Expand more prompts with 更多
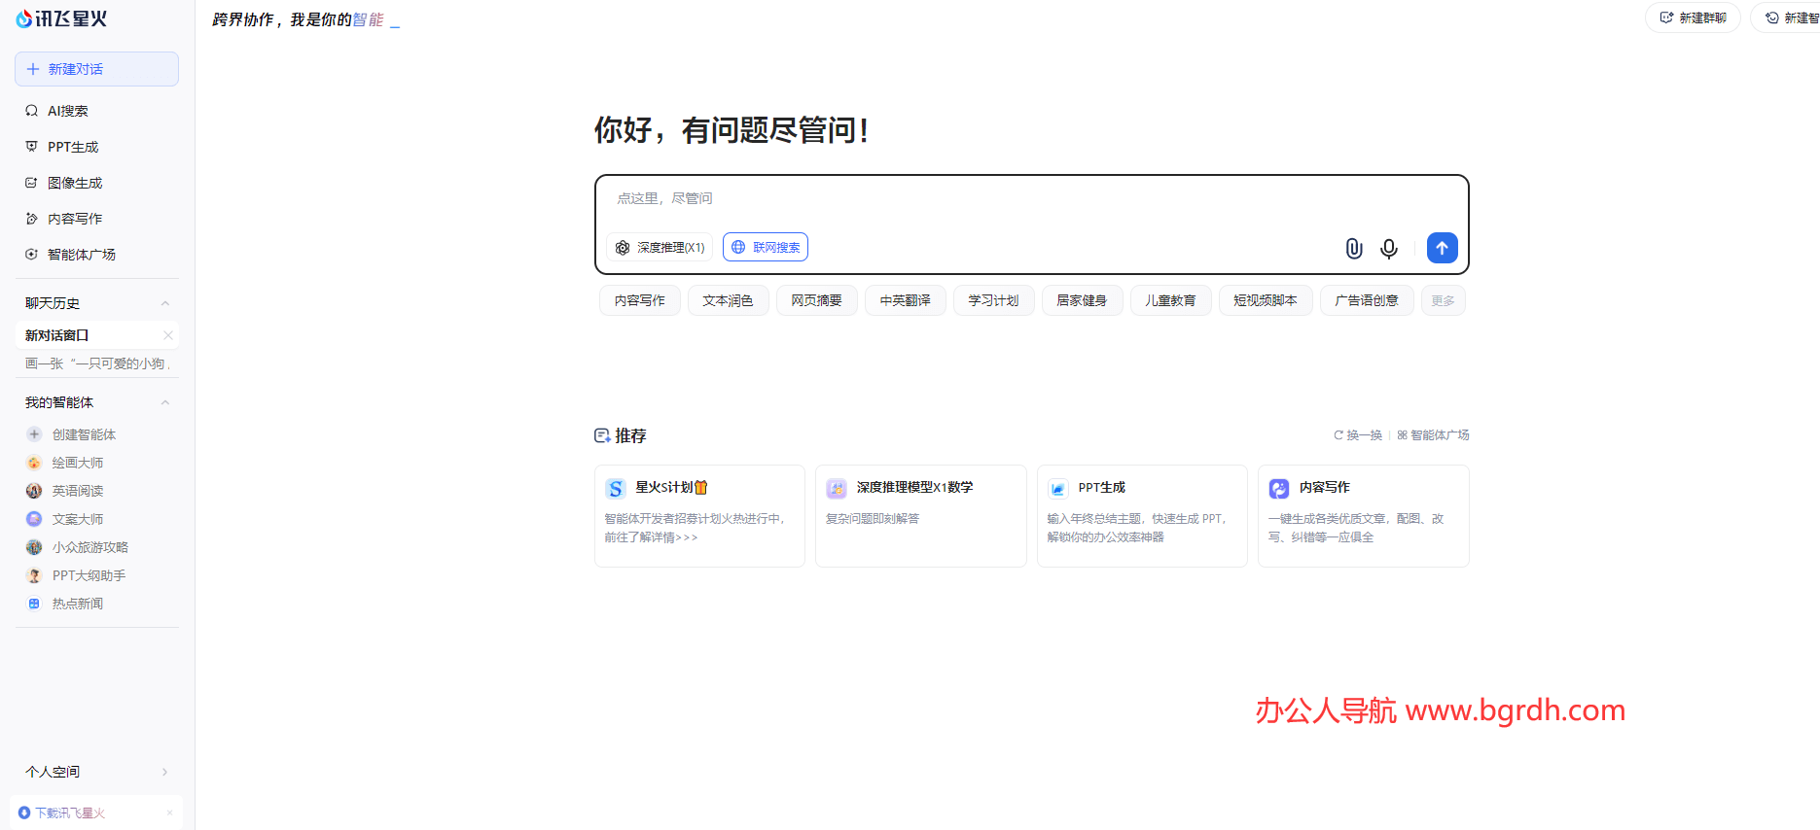The height and width of the screenshot is (830, 1820). [x=1444, y=300]
